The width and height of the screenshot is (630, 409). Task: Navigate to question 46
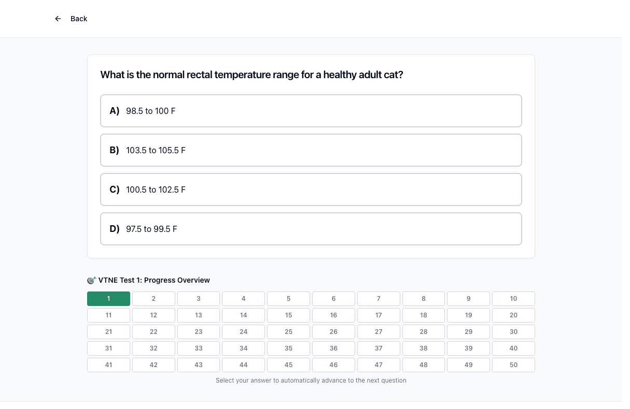click(x=333, y=365)
